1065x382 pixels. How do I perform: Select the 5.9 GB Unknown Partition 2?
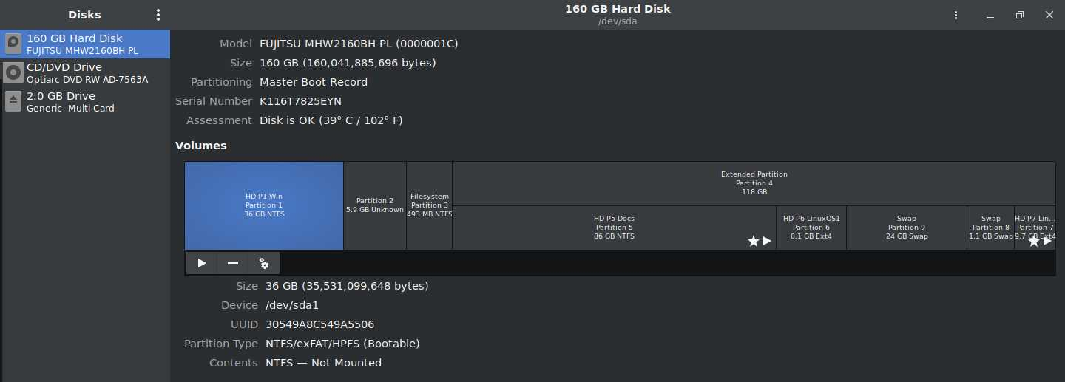[375, 205]
